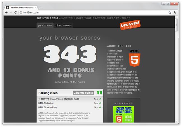Click the '2 bonus points' badge

pyautogui.click(x=83, y=93)
